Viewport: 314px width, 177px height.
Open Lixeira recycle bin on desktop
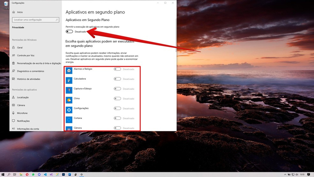point(6,5)
